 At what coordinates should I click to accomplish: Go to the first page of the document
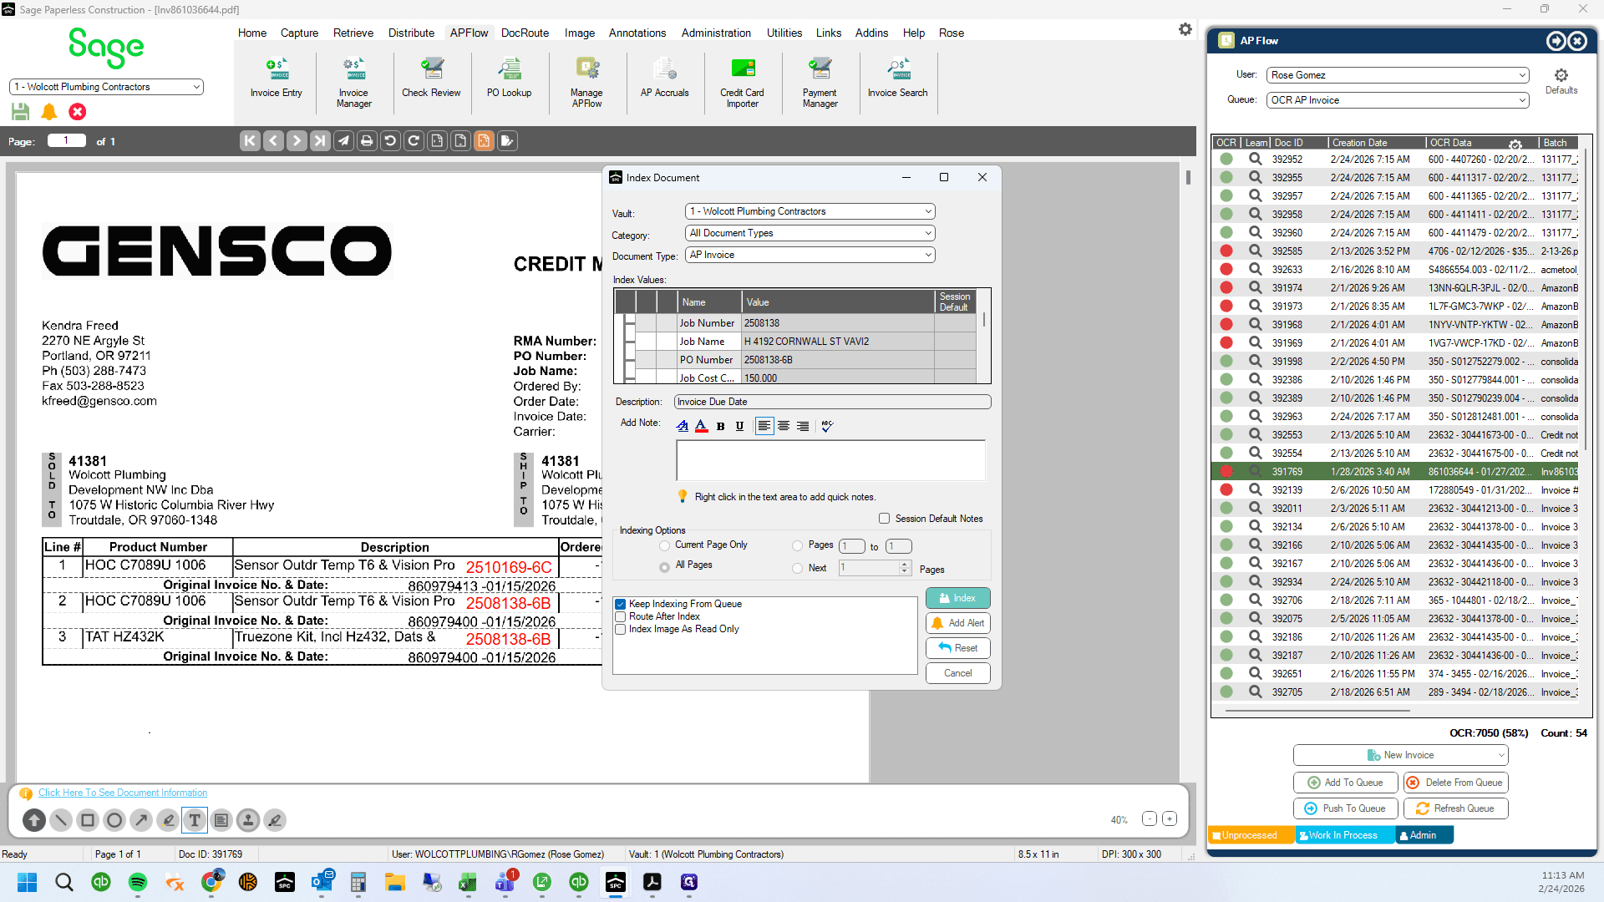(x=250, y=141)
